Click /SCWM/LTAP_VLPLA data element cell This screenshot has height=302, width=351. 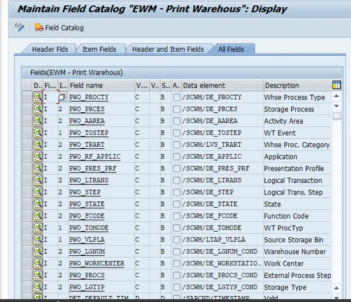point(223,239)
